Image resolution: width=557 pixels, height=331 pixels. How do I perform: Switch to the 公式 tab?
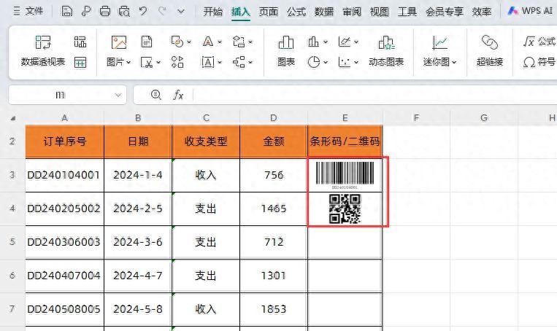click(x=296, y=12)
